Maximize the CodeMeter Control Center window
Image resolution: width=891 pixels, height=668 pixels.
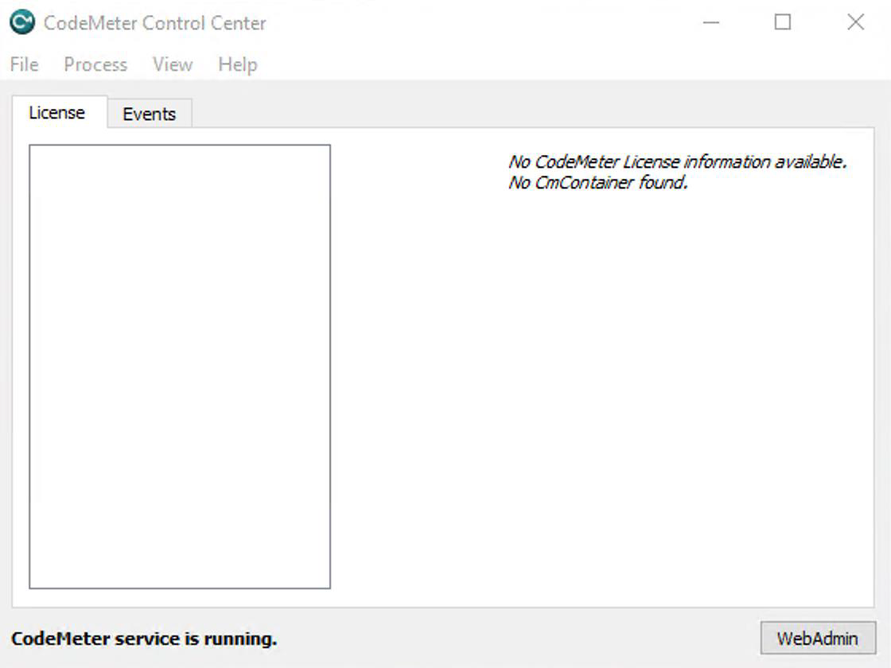783,22
